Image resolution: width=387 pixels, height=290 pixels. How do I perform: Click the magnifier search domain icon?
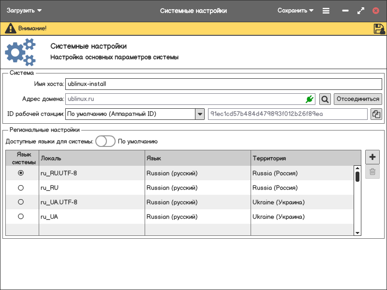pyautogui.click(x=325, y=99)
